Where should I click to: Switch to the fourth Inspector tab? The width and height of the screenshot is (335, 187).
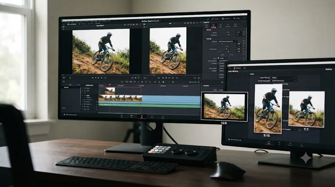(228, 25)
